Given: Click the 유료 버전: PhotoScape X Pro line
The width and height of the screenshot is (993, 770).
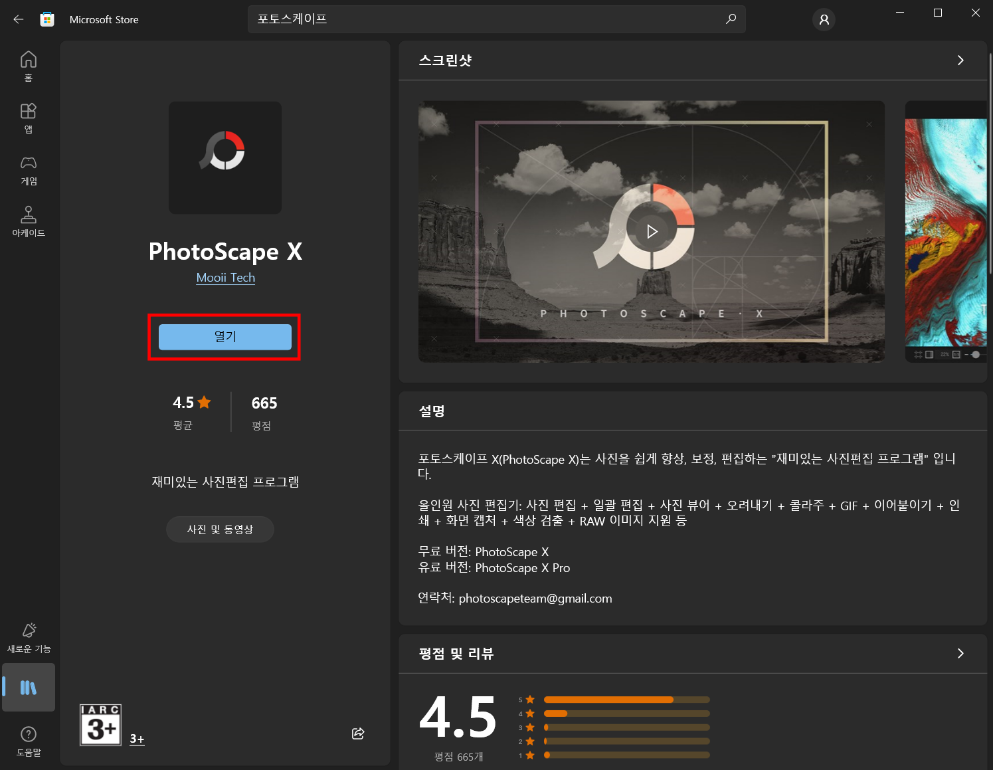Looking at the screenshot, I should coord(494,568).
